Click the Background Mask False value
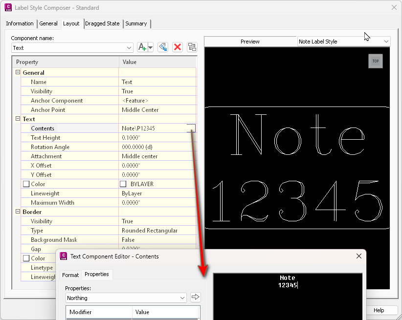Viewport: 402px width, 320px height. (x=157, y=240)
